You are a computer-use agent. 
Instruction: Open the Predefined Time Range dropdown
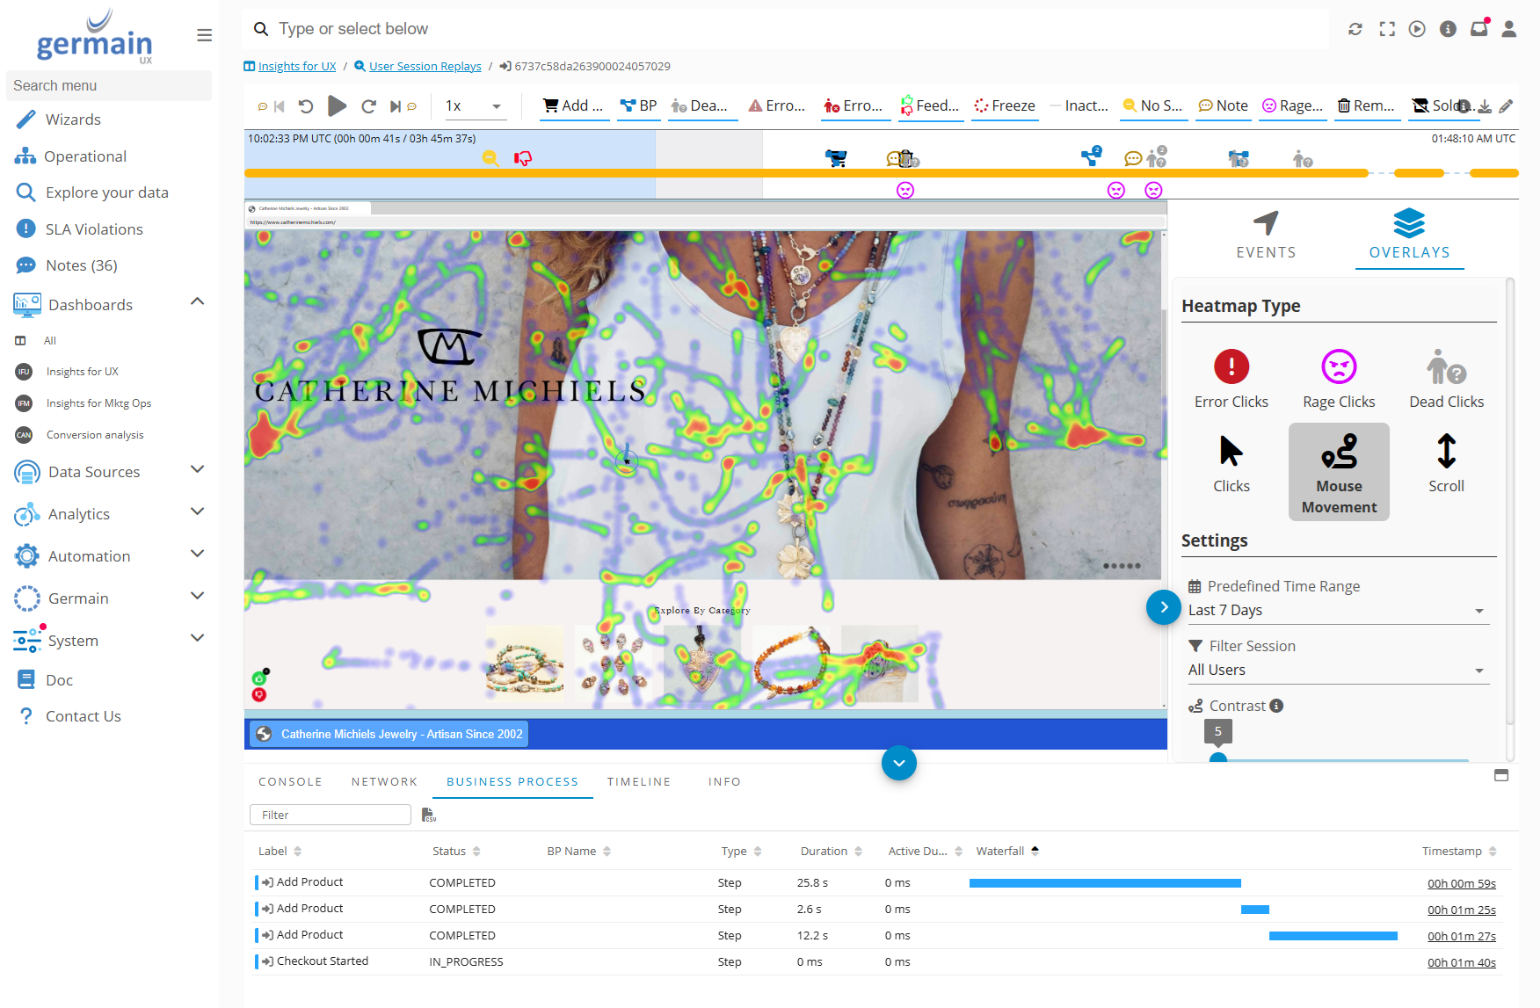[1336, 610]
